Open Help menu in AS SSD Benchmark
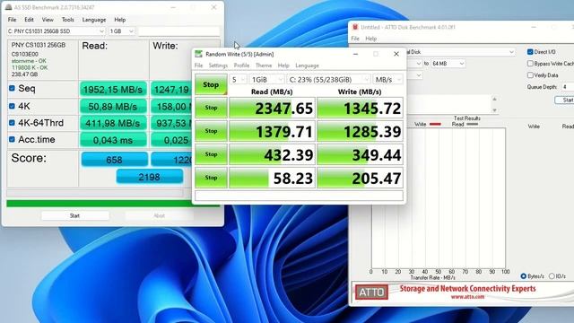Screen dimensions: 574x323 pos(119,20)
